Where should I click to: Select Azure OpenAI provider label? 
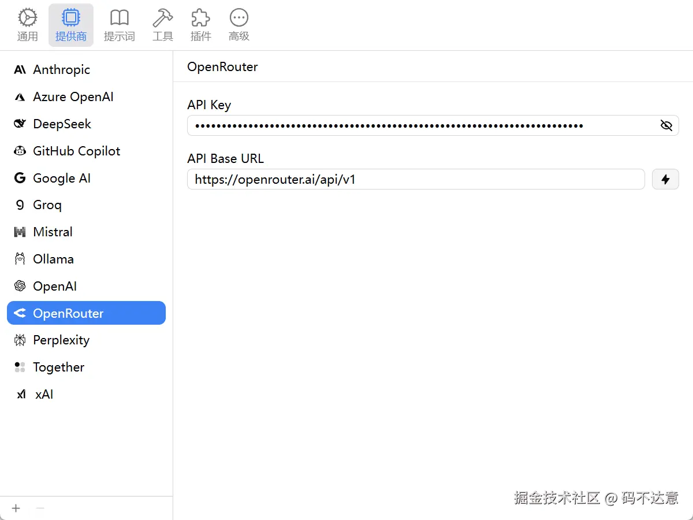click(73, 97)
